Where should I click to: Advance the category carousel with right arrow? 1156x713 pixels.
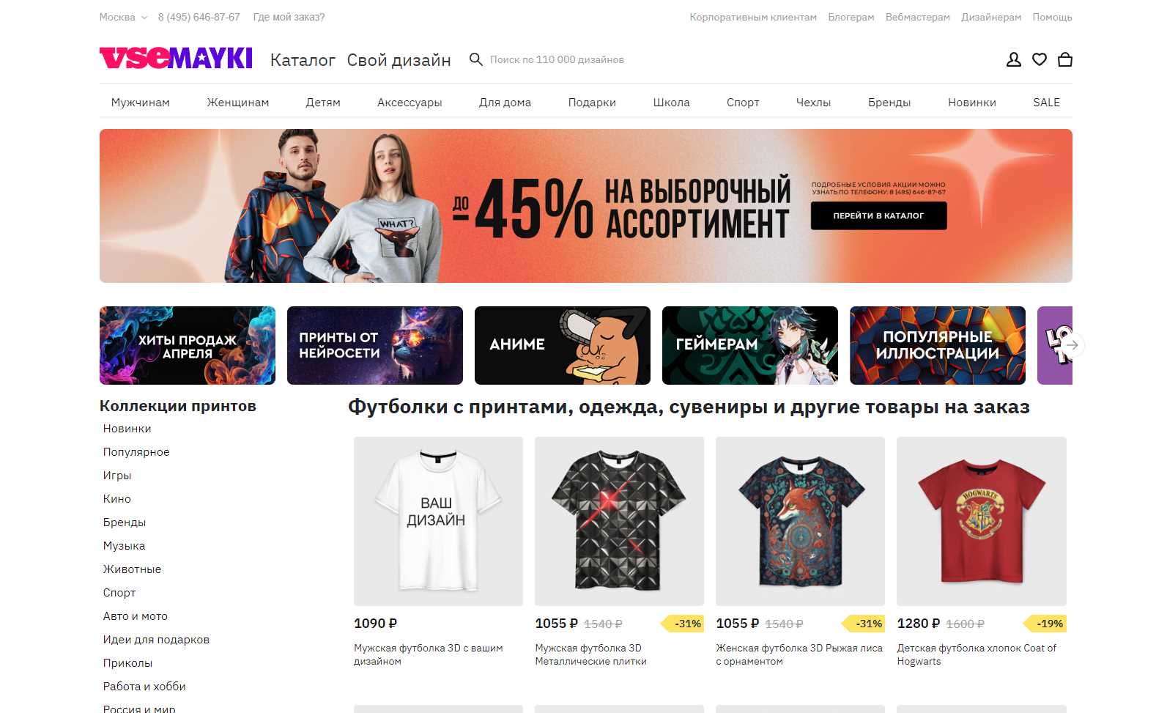1072,345
